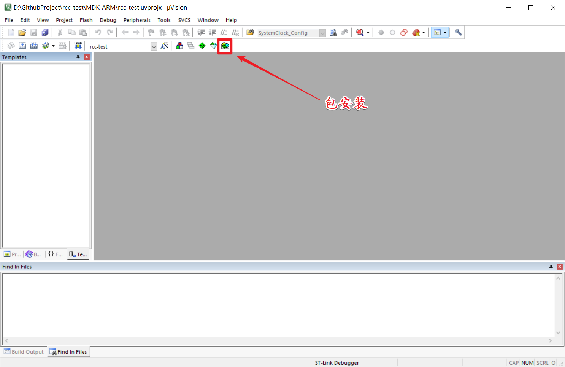Click the Find In Files scroll-down arrow
Image resolution: width=565 pixels, height=367 pixels.
558,333
